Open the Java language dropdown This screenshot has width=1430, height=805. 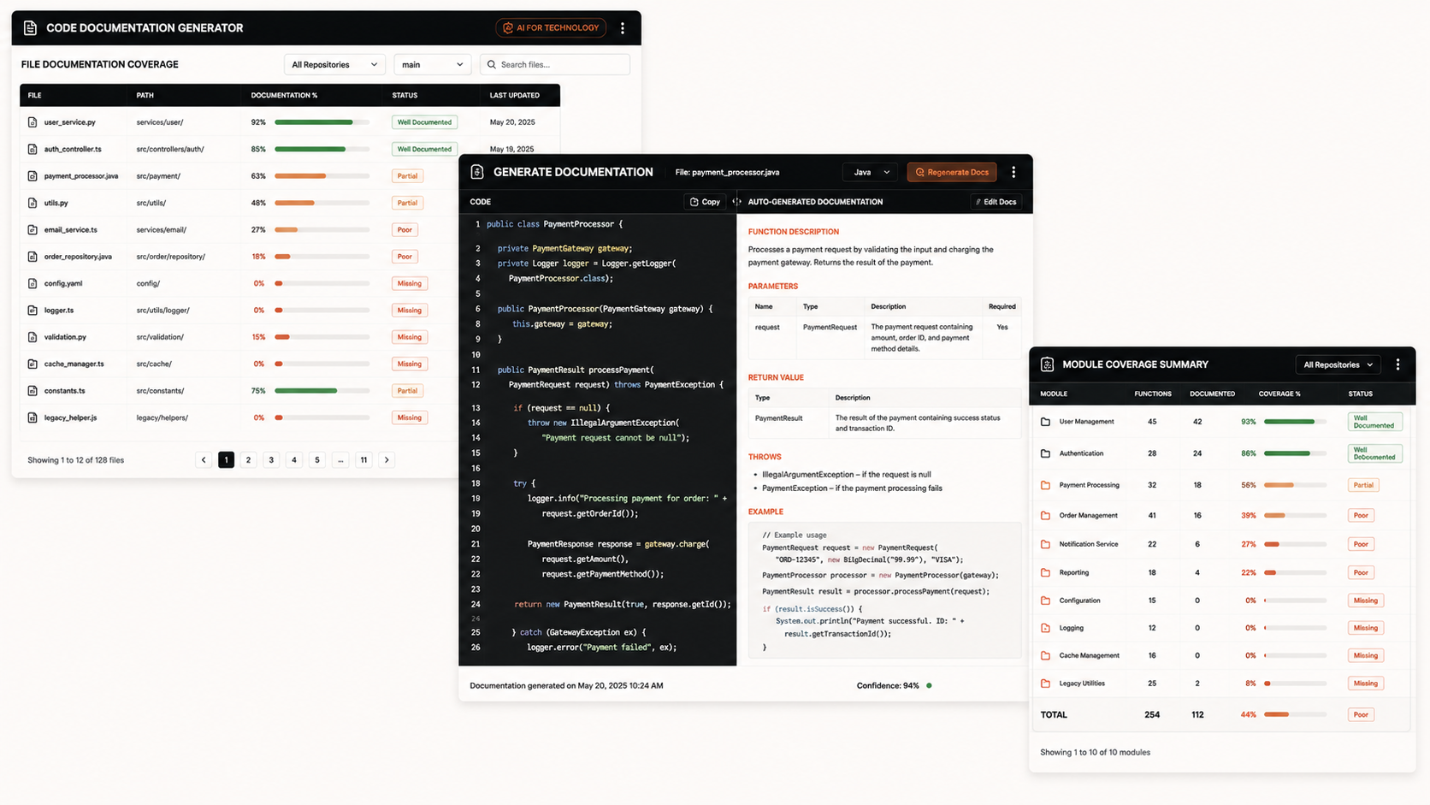click(871, 172)
